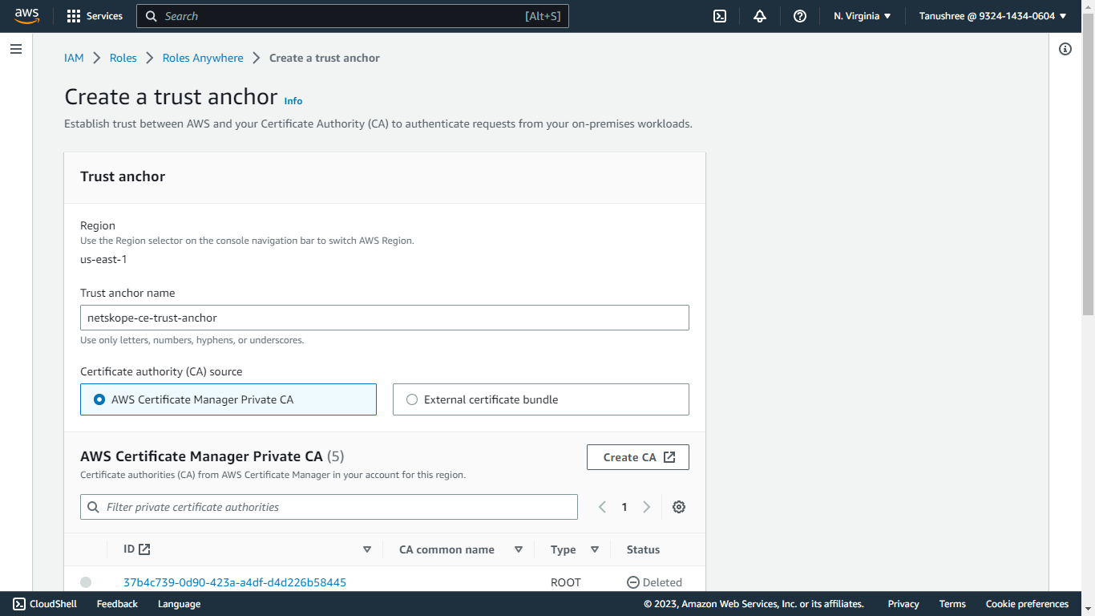Click the AWS logo home icon
This screenshot has height=616, width=1095.
tap(26, 16)
